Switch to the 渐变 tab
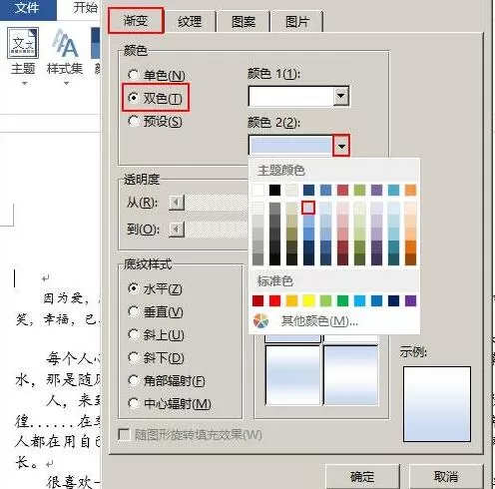The height and width of the screenshot is (489, 495). click(136, 21)
